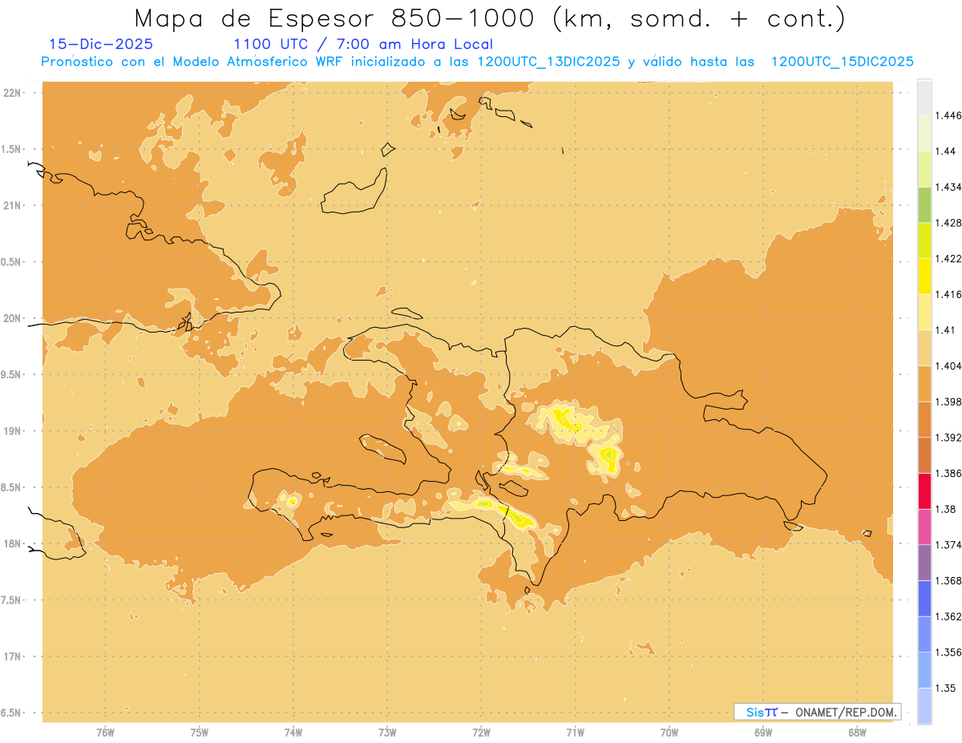Select the 68W longitude label
This screenshot has width=962, height=743.
pyautogui.click(x=857, y=733)
